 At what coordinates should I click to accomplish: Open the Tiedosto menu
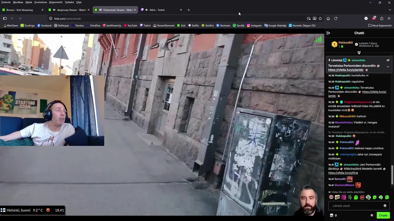(6, 2)
